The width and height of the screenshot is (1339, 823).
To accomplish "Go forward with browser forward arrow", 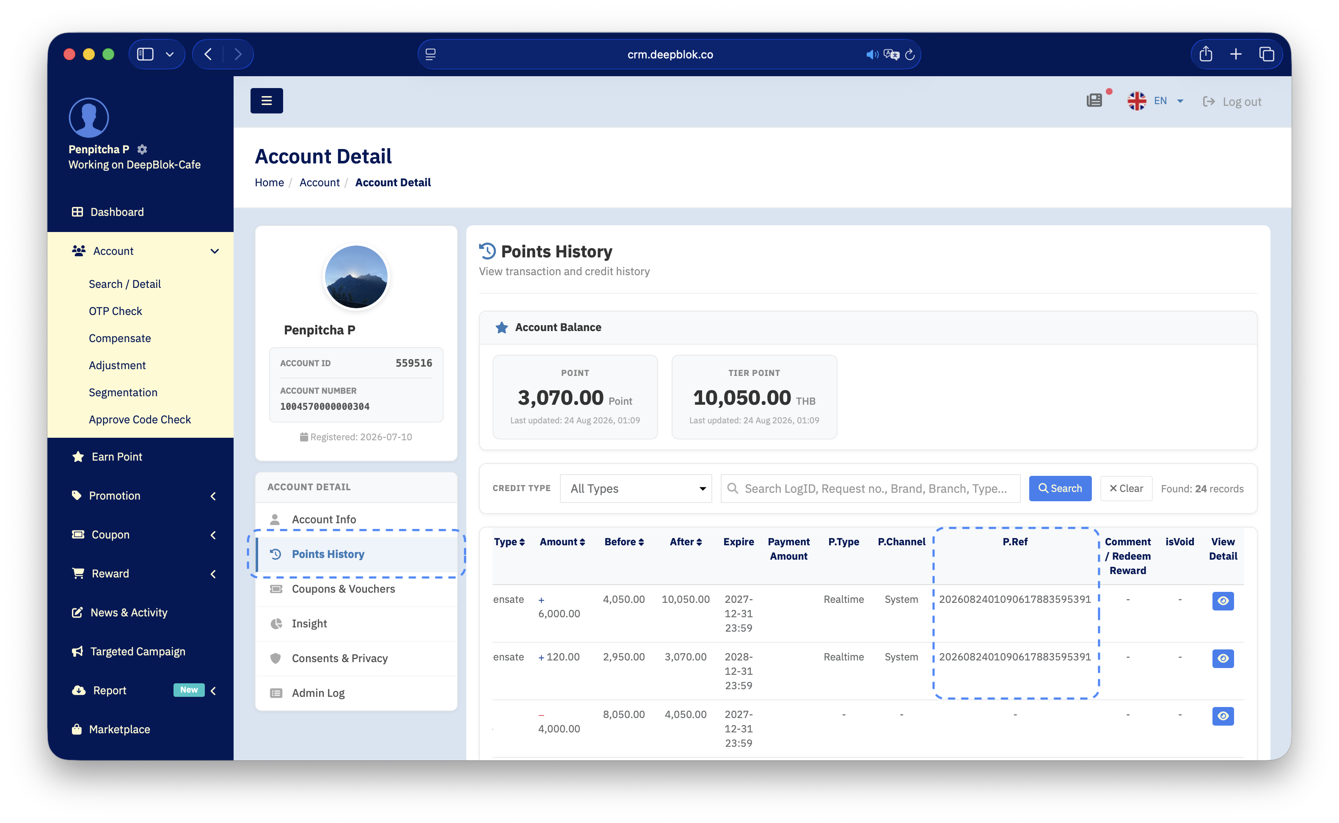I will [238, 54].
